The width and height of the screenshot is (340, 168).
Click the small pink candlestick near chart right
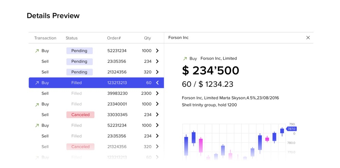click(267, 139)
